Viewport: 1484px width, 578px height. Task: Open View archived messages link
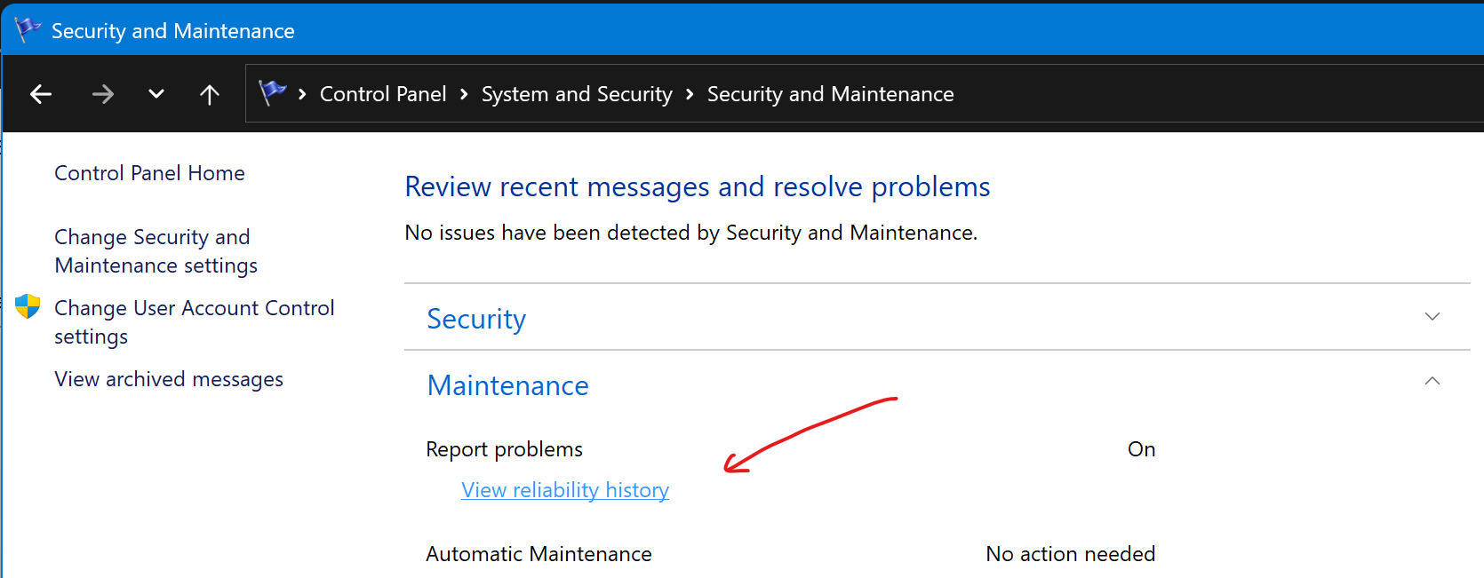pyautogui.click(x=169, y=379)
